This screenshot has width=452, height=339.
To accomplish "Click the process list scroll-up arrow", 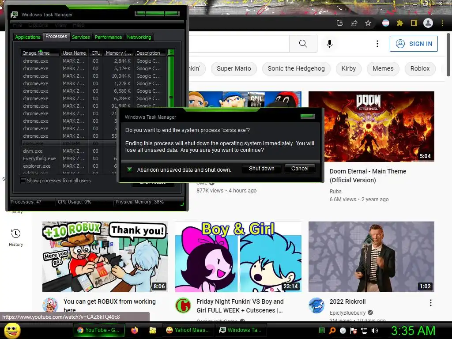I will click(x=171, y=53).
